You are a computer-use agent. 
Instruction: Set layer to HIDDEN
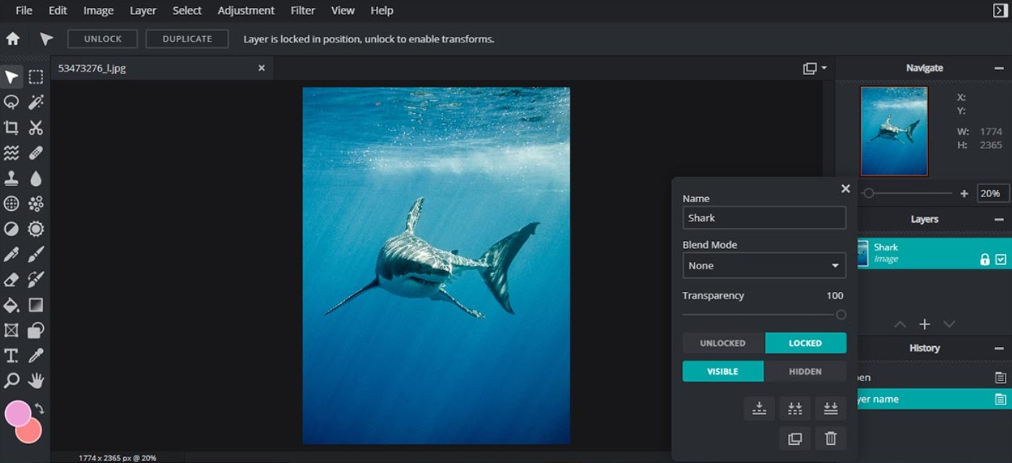805,371
